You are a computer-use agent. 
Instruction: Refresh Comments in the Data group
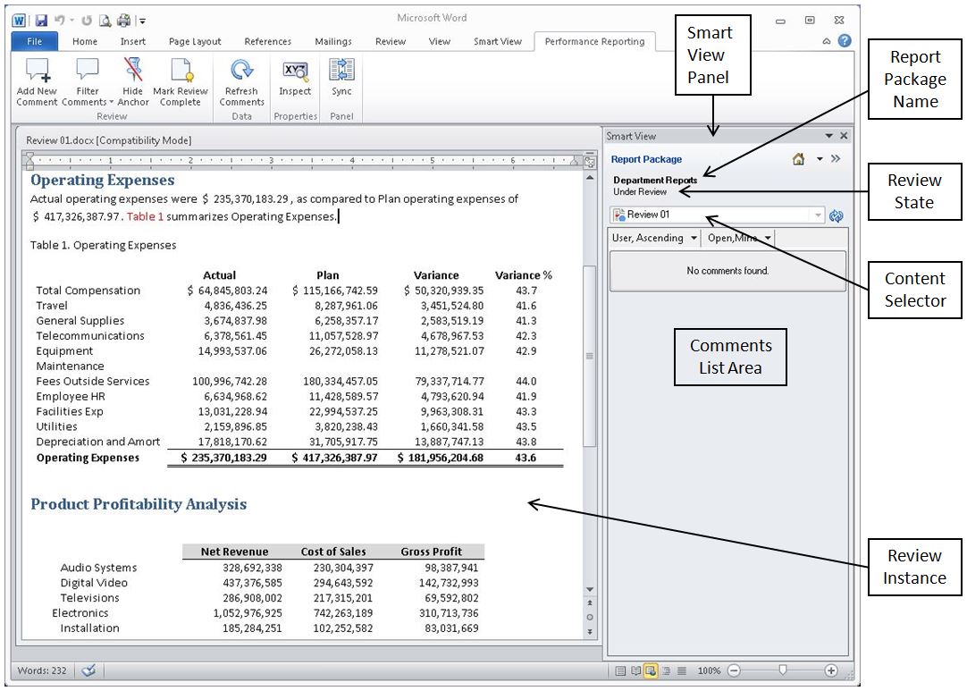coord(241,80)
